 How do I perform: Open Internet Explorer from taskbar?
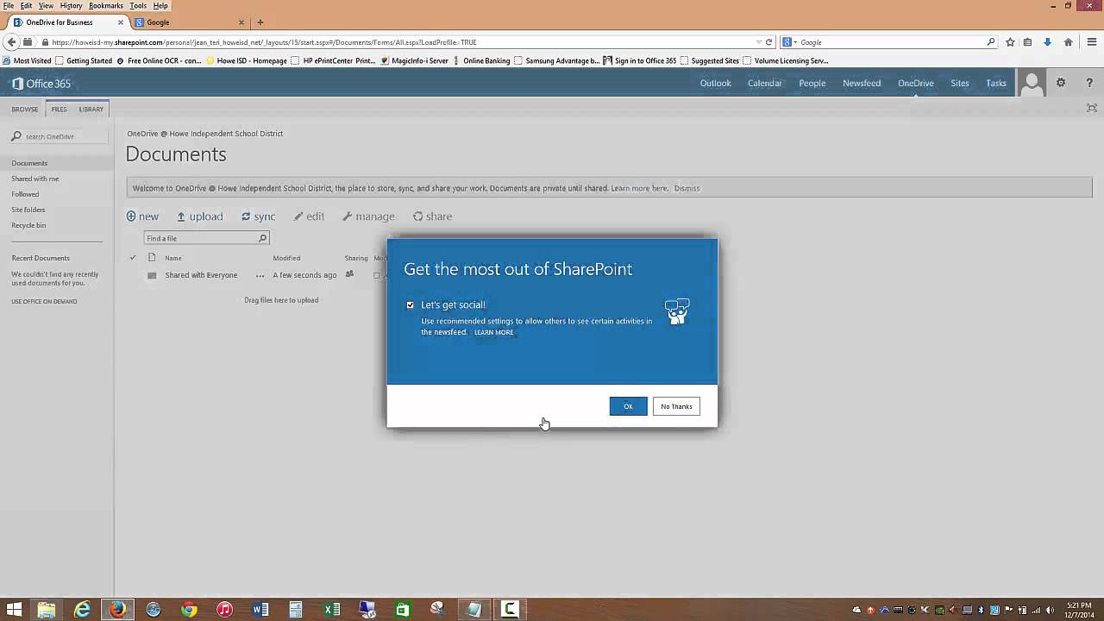(x=82, y=610)
